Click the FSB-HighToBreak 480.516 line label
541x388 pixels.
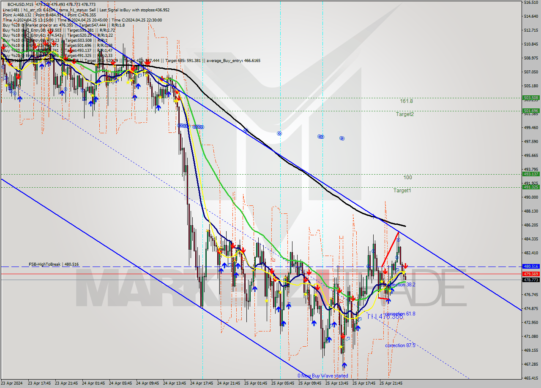pyautogui.click(x=54, y=264)
